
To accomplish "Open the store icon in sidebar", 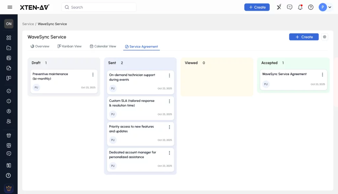I will (9, 145).
